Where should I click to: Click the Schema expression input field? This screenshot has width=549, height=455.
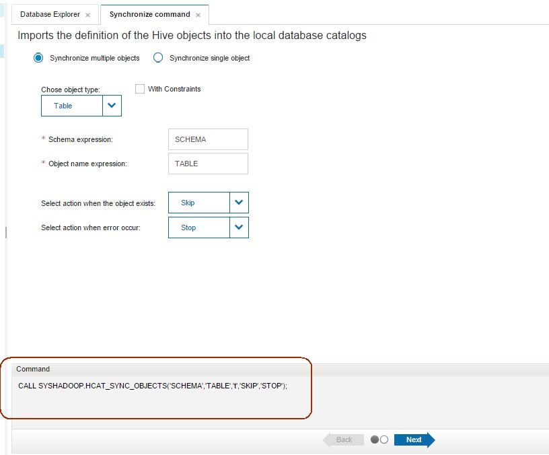[208, 139]
